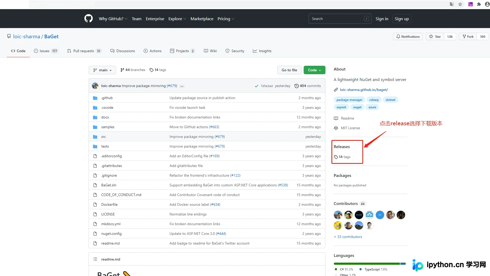This screenshot has width=490, height=276.
Task: Open the GitHub Octocat logo homepage
Action: tap(89, 19)
